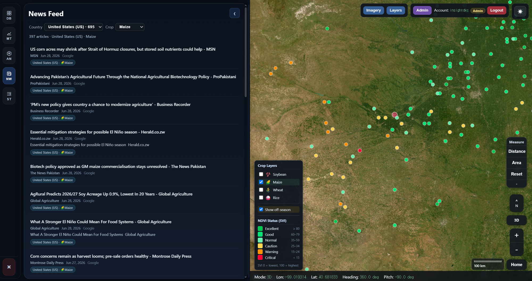The image size is (532, 281).
Task: Open Advancing Pakistan's Agricultural Future article
Action: click(x=133, y=77)
